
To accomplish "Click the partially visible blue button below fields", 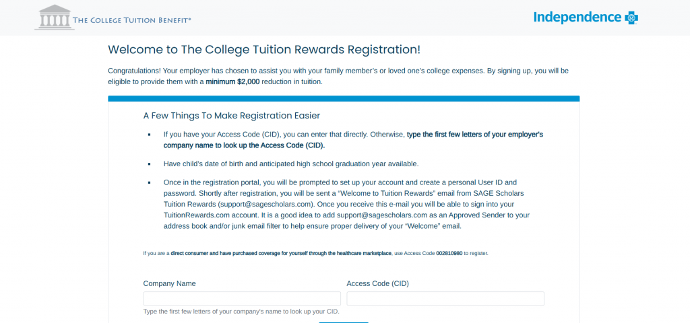I will pos(344,322).
